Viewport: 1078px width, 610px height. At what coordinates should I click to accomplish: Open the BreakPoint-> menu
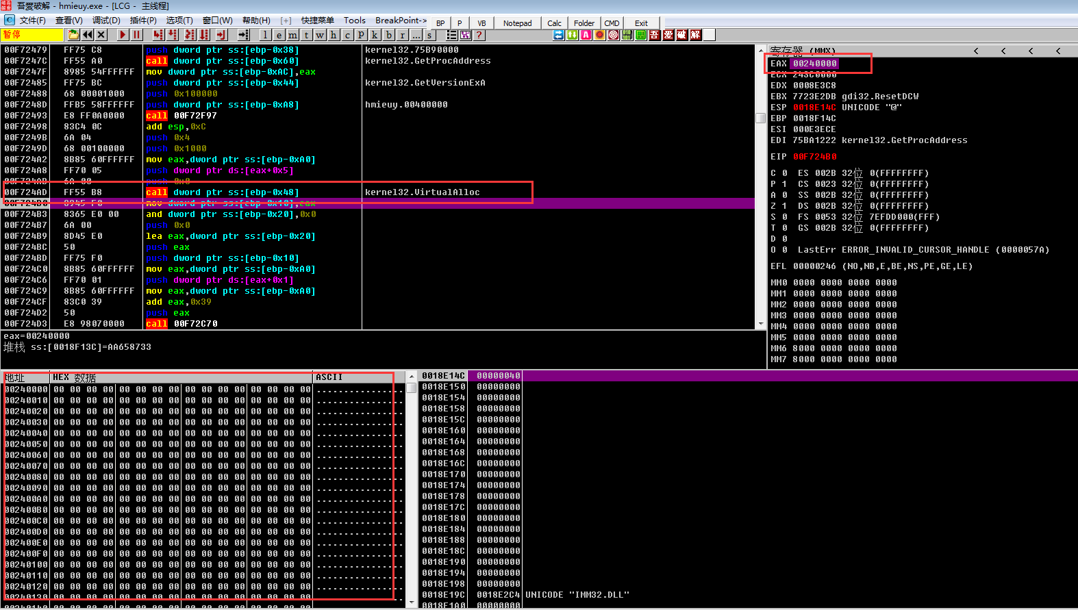[x=401, y=21]
